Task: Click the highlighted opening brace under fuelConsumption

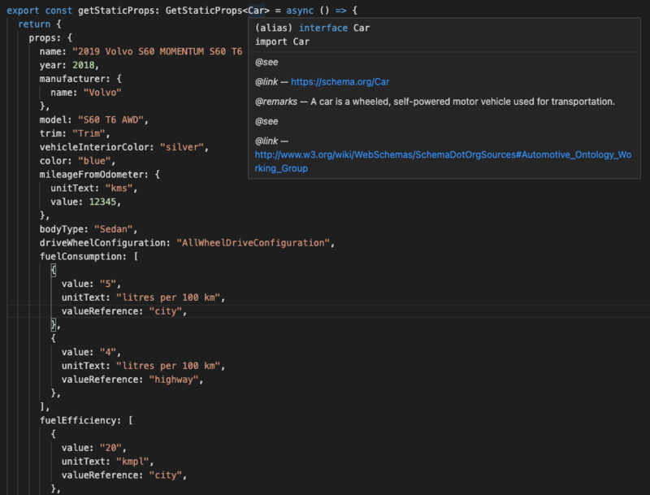Action: click(53, 271)
